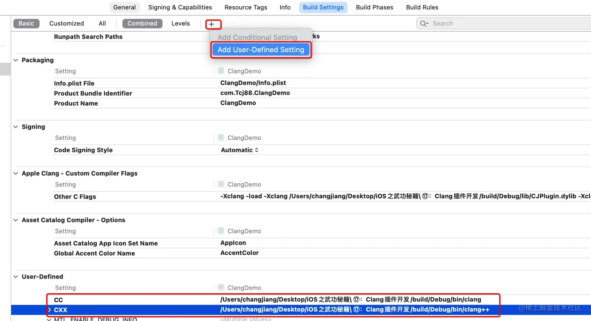Collapse the User-Defined section
The image size is (591, 321).
tap(16, 277)
